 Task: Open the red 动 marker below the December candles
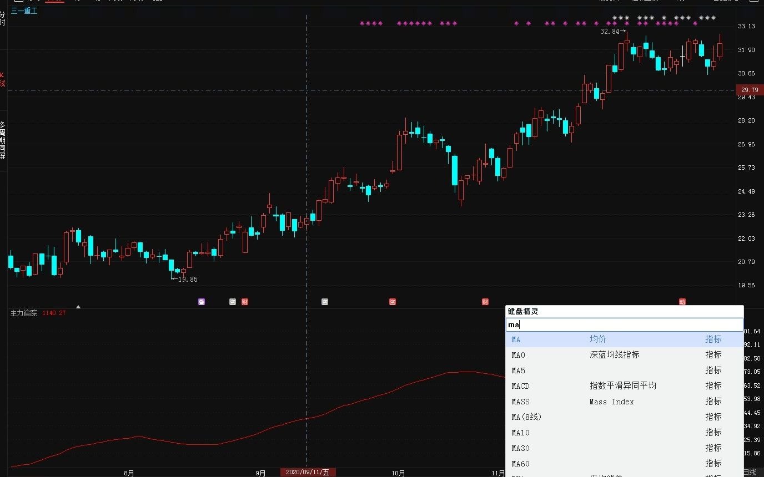pos(682,302)
